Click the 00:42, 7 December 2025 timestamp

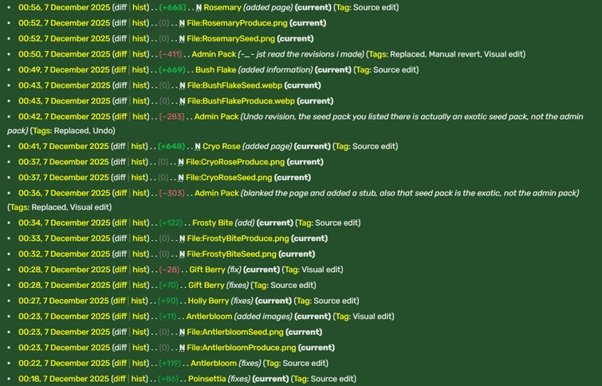click(64, 116)
